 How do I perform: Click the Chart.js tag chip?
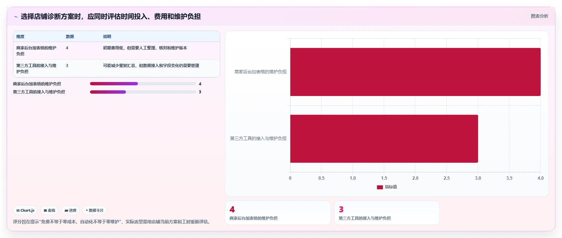pyautogui.click(x=25, y=210)
